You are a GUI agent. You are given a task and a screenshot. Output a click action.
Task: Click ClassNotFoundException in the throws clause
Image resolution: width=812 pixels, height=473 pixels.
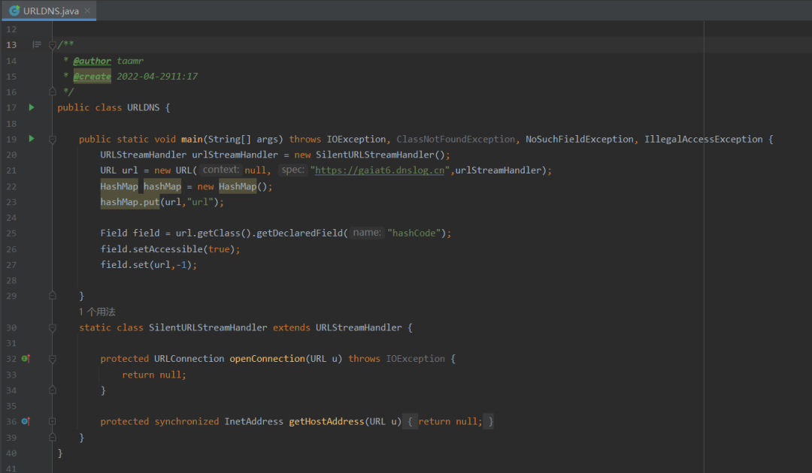click(456, 139)
